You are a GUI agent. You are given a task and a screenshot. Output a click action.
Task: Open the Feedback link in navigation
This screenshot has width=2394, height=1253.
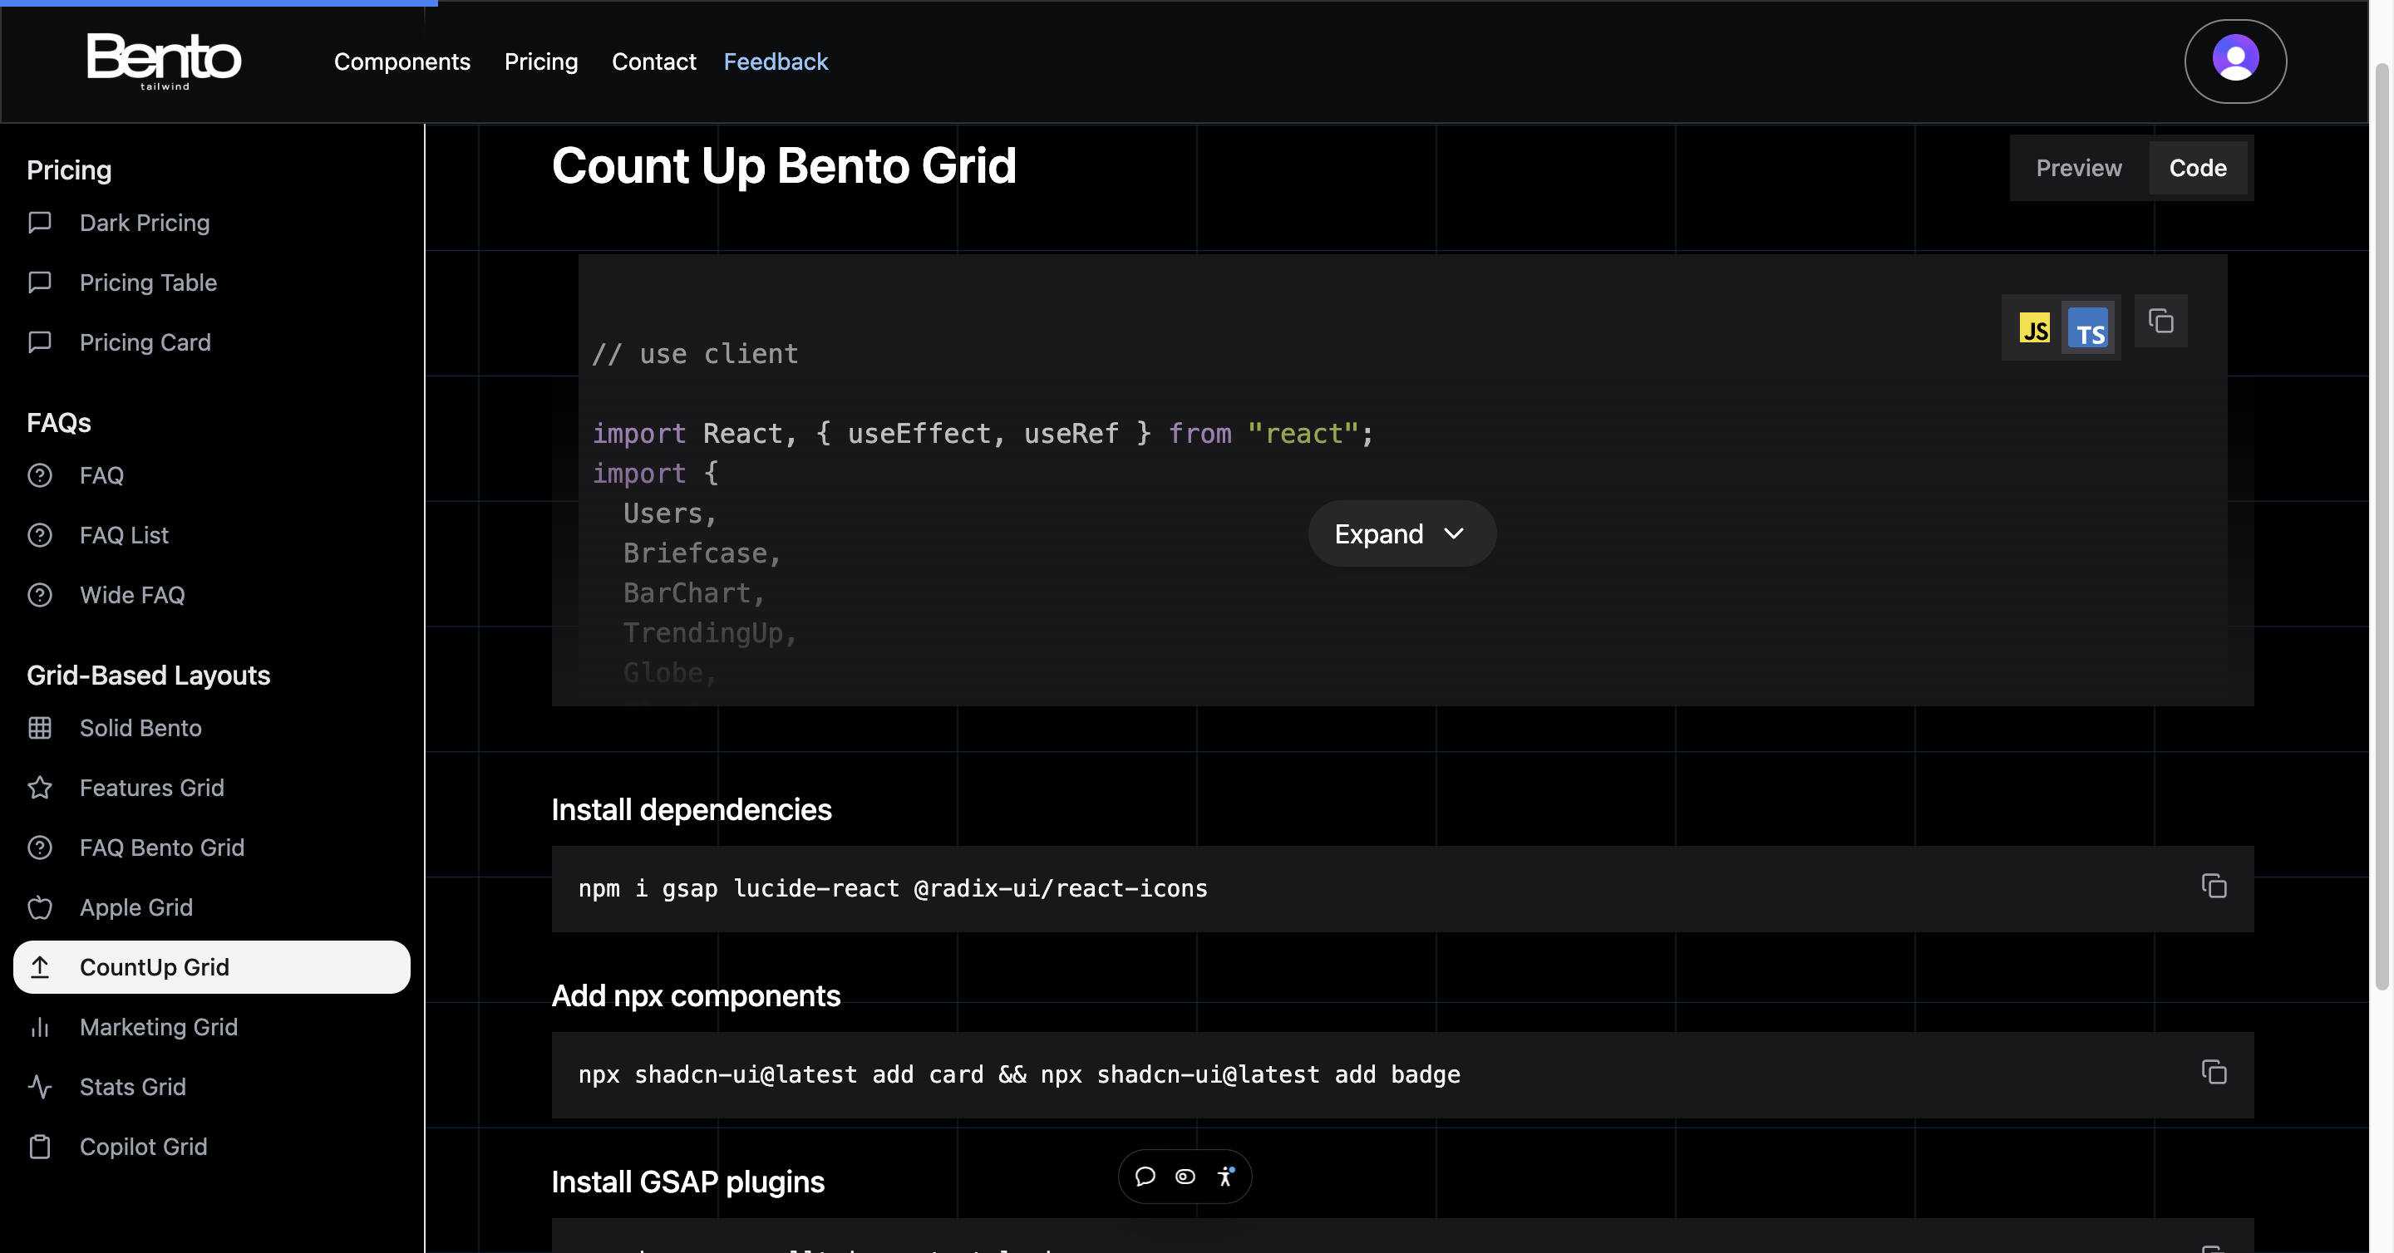pos(775,61)
